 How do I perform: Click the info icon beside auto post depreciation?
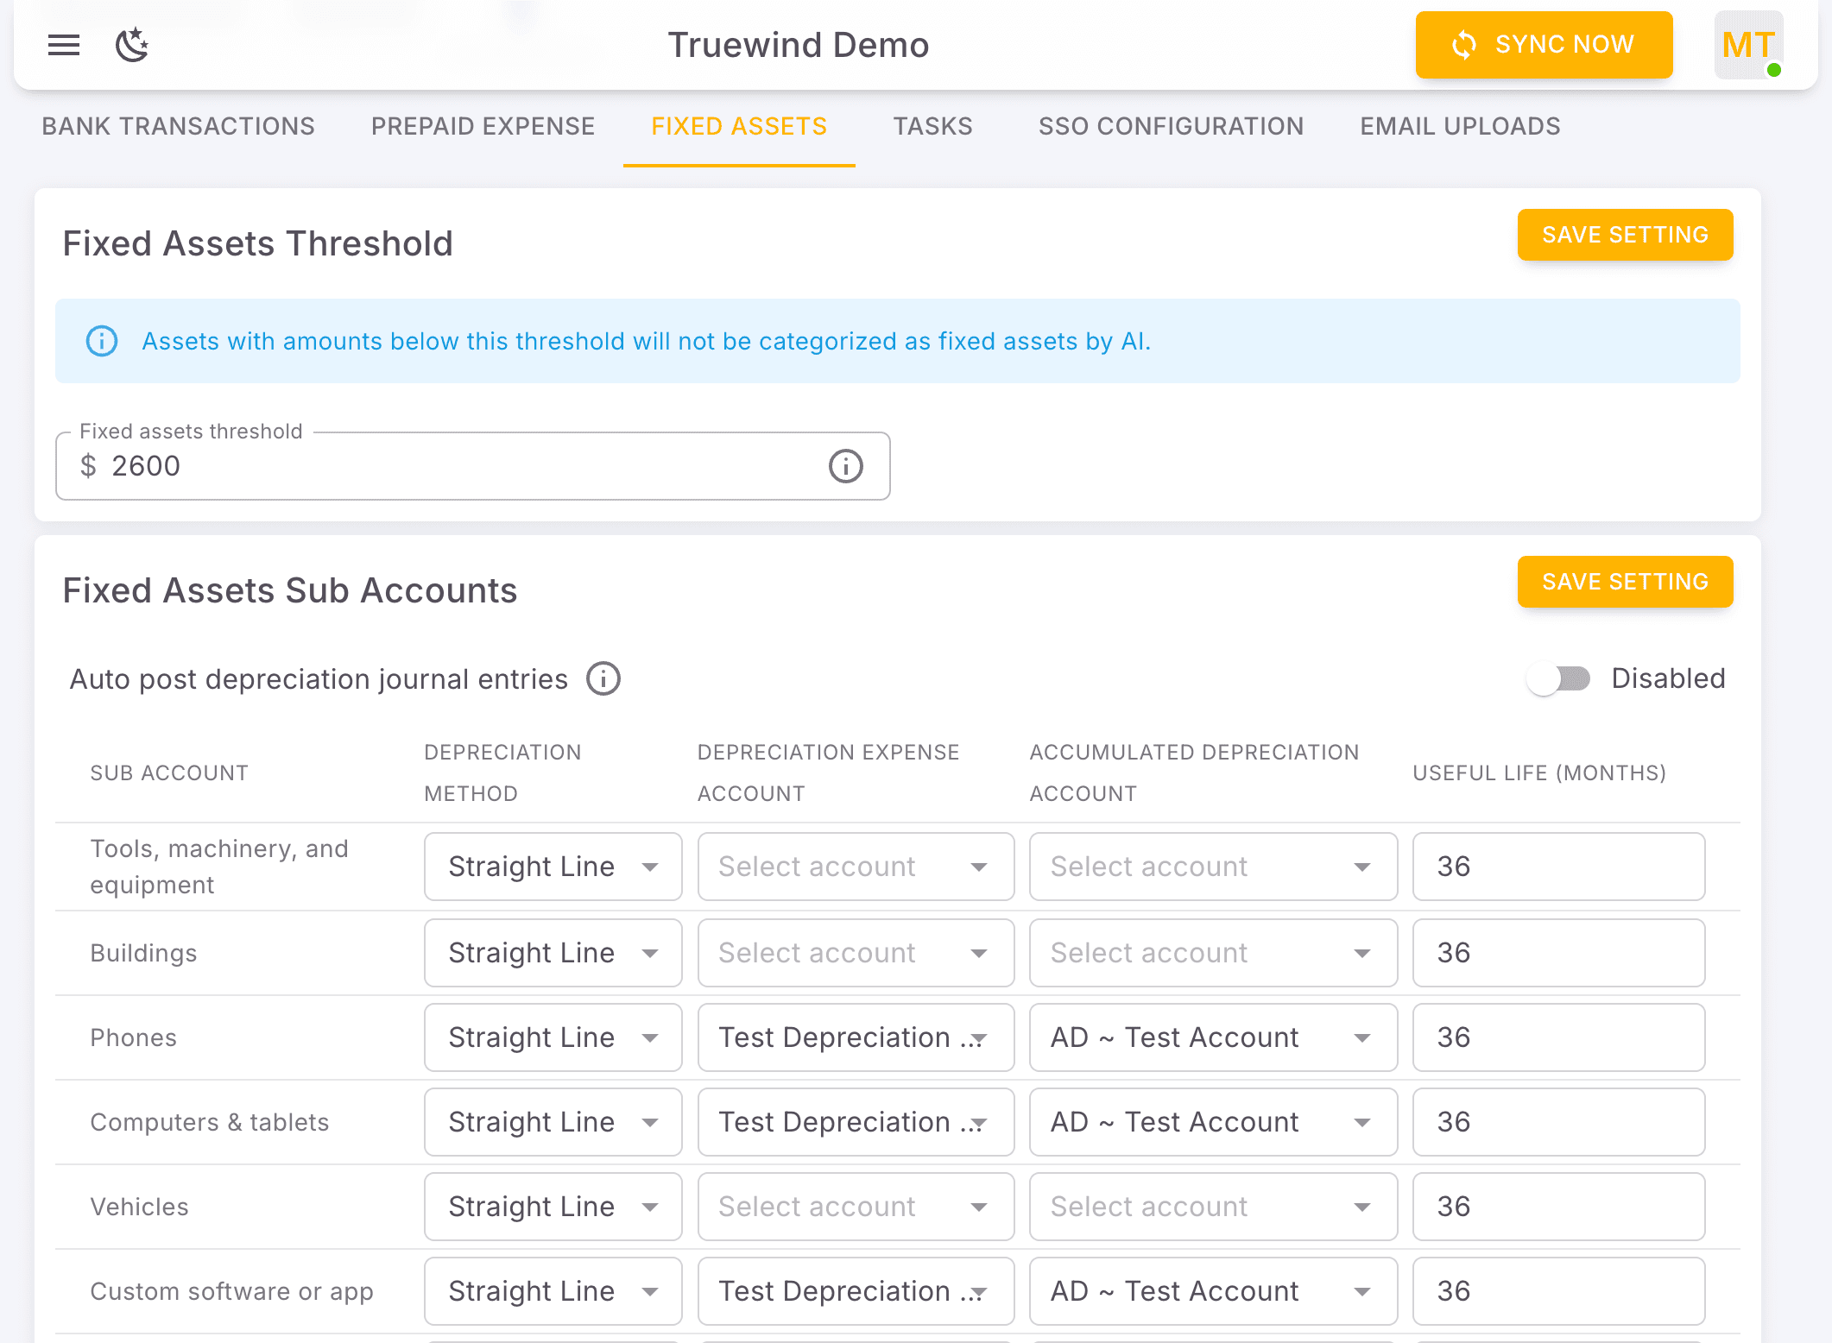[x=603, y=679]
